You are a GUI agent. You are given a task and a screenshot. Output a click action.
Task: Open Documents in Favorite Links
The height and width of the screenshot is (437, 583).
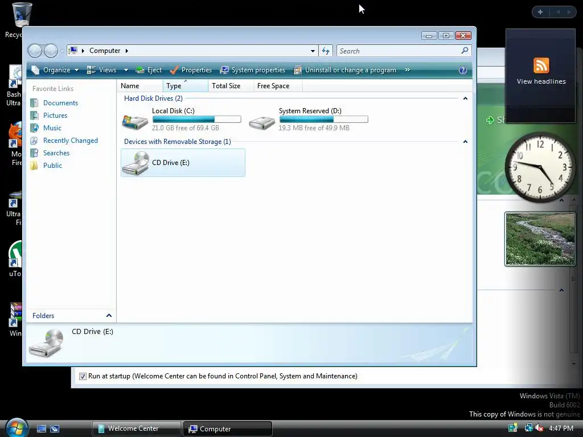pos(60,103)
